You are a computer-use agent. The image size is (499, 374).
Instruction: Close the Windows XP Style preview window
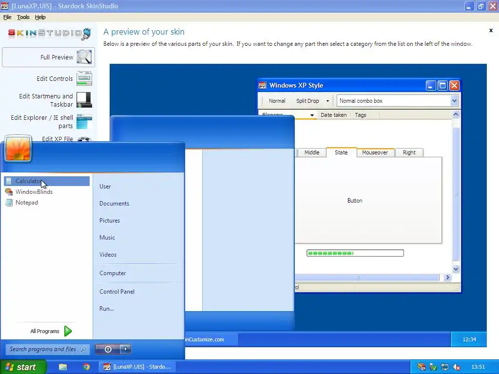coord(454,85)
